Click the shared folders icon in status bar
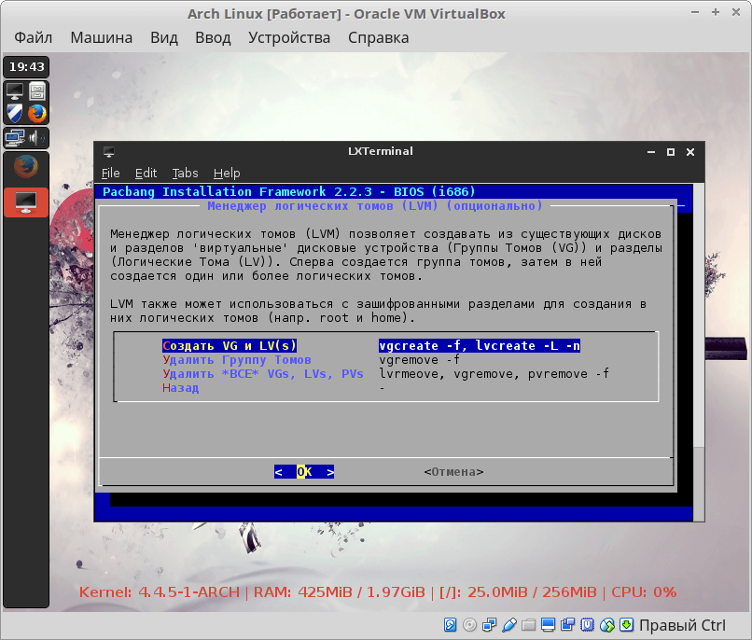This screenshot has width=752, height=640. [529, 624]
